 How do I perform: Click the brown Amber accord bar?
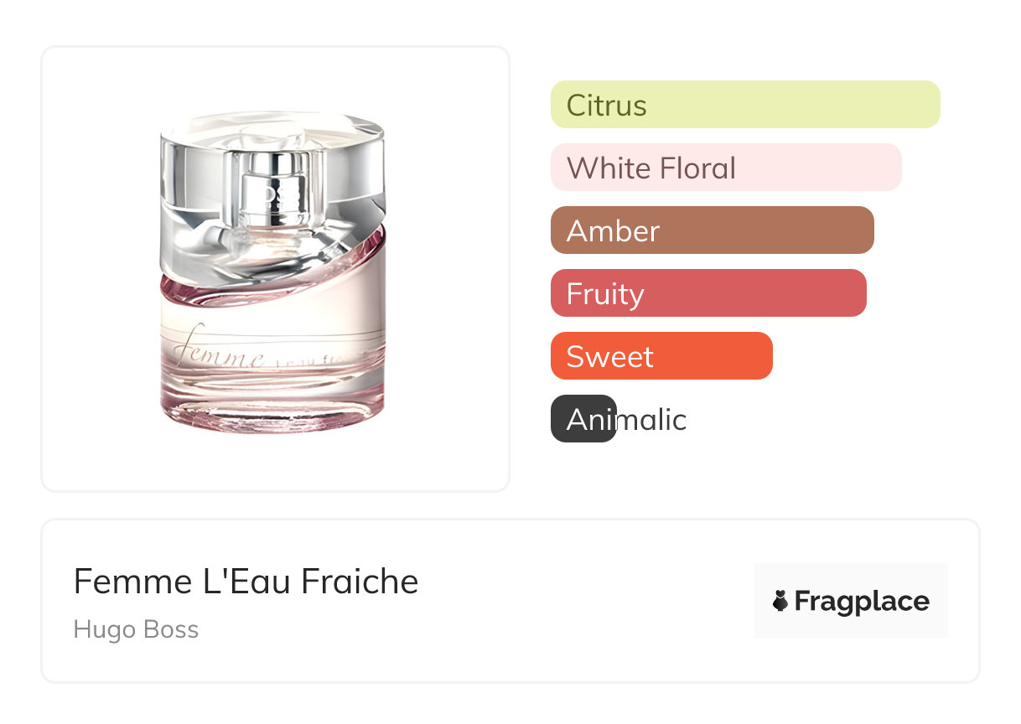click(712, 230)
